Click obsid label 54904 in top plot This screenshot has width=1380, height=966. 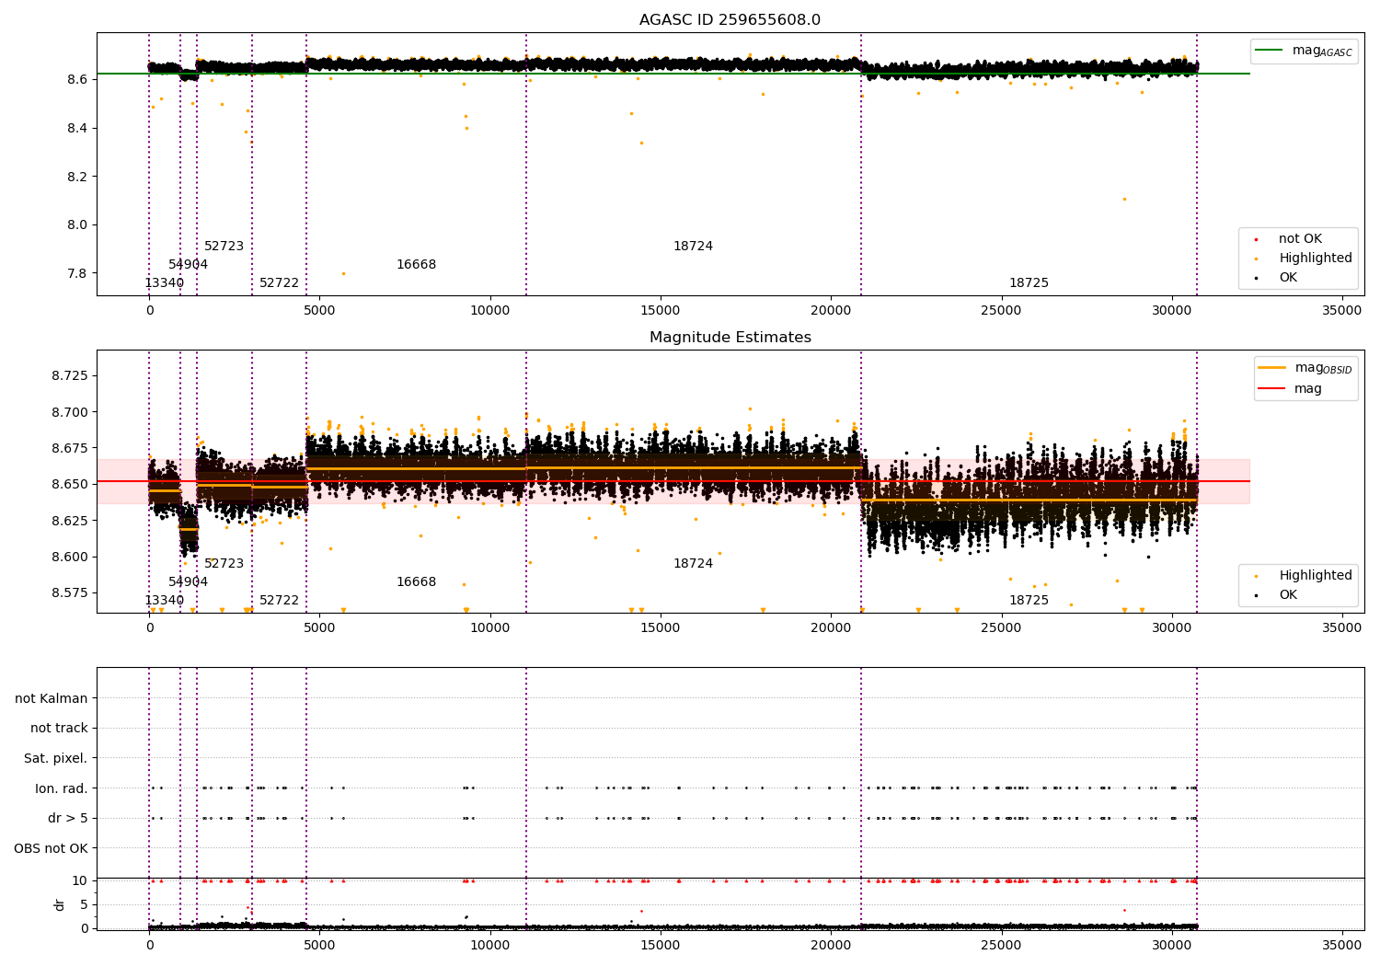[188, 265]
